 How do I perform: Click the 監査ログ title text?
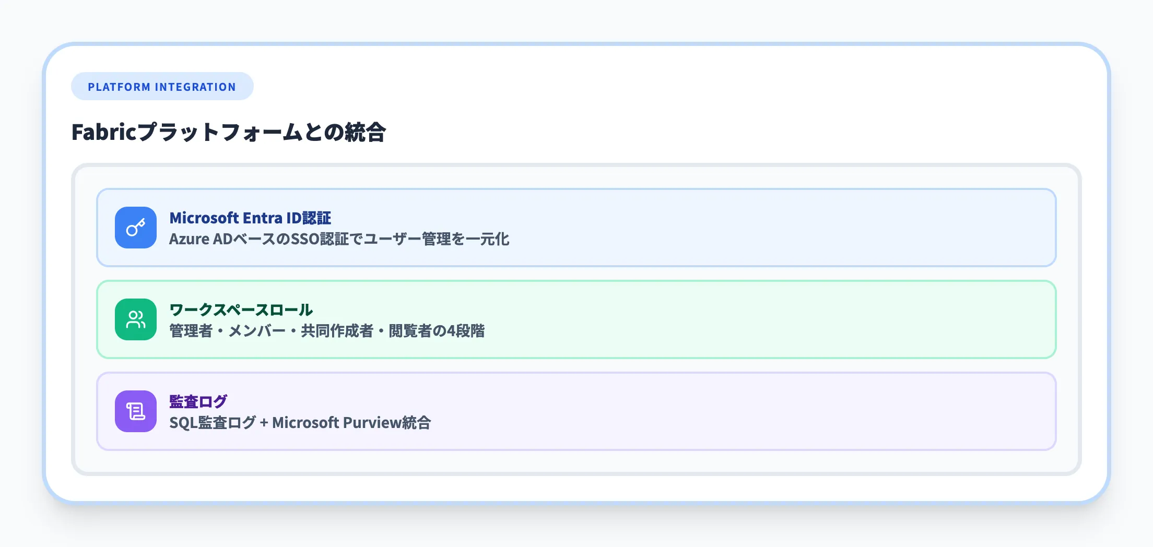(197, 401)
